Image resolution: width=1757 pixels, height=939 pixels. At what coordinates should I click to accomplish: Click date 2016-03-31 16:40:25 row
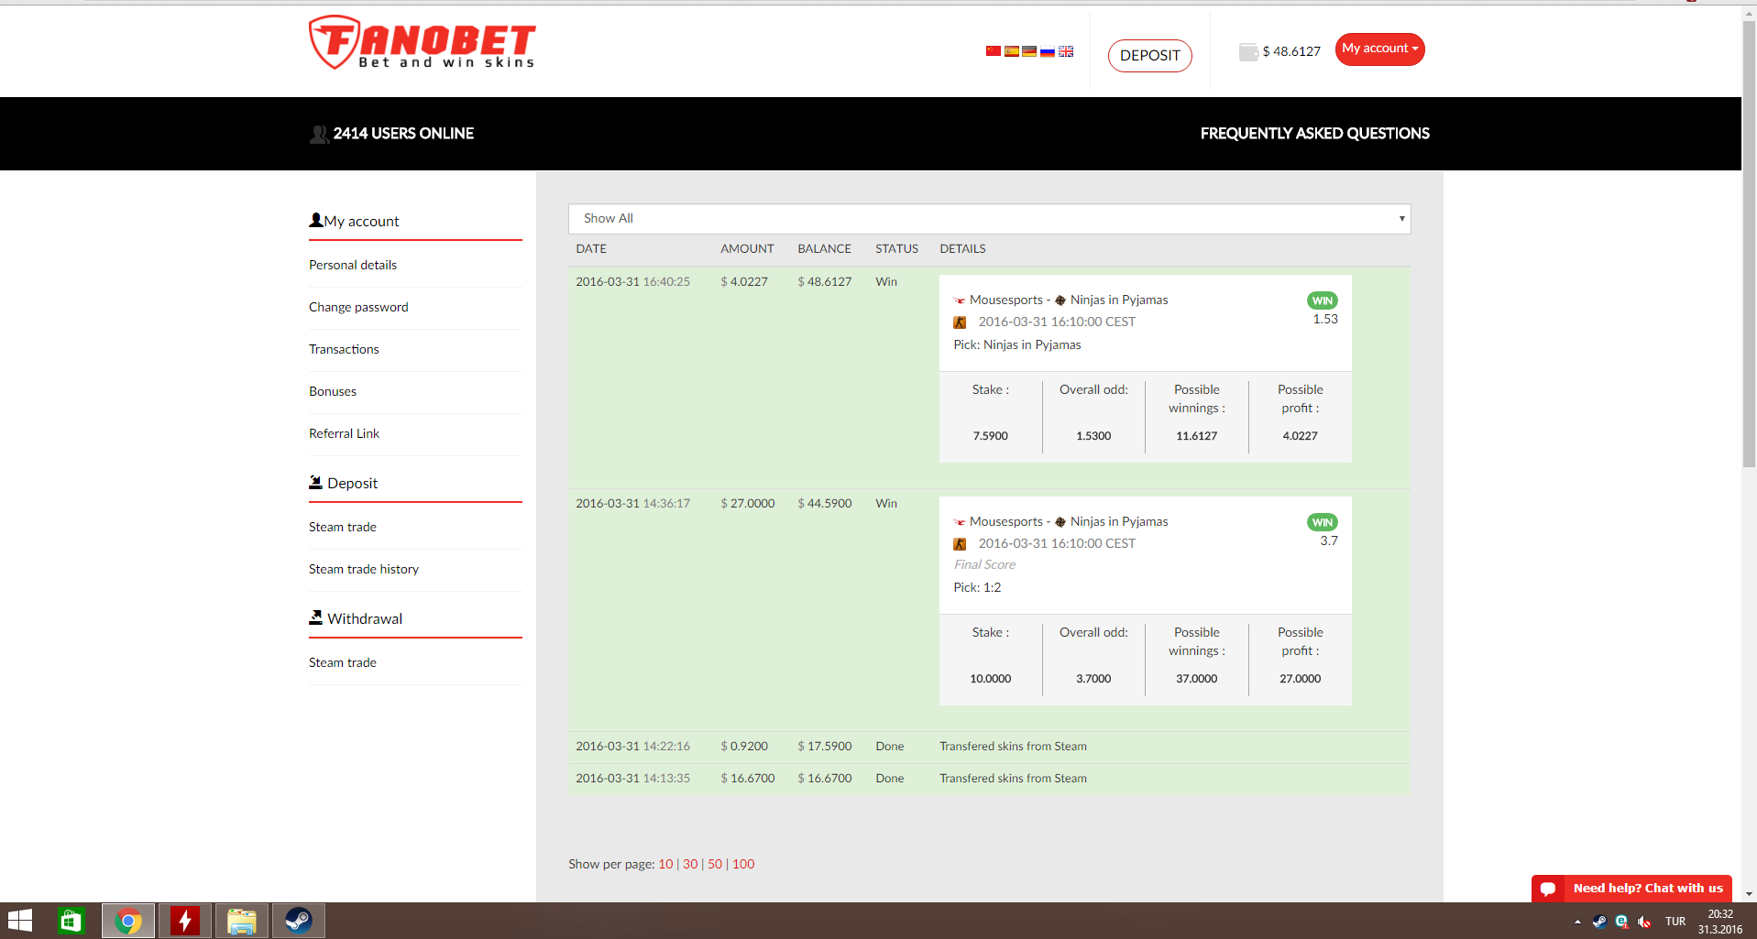tap(632, 281)
